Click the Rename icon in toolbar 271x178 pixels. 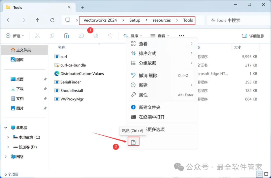coord(81,36)
